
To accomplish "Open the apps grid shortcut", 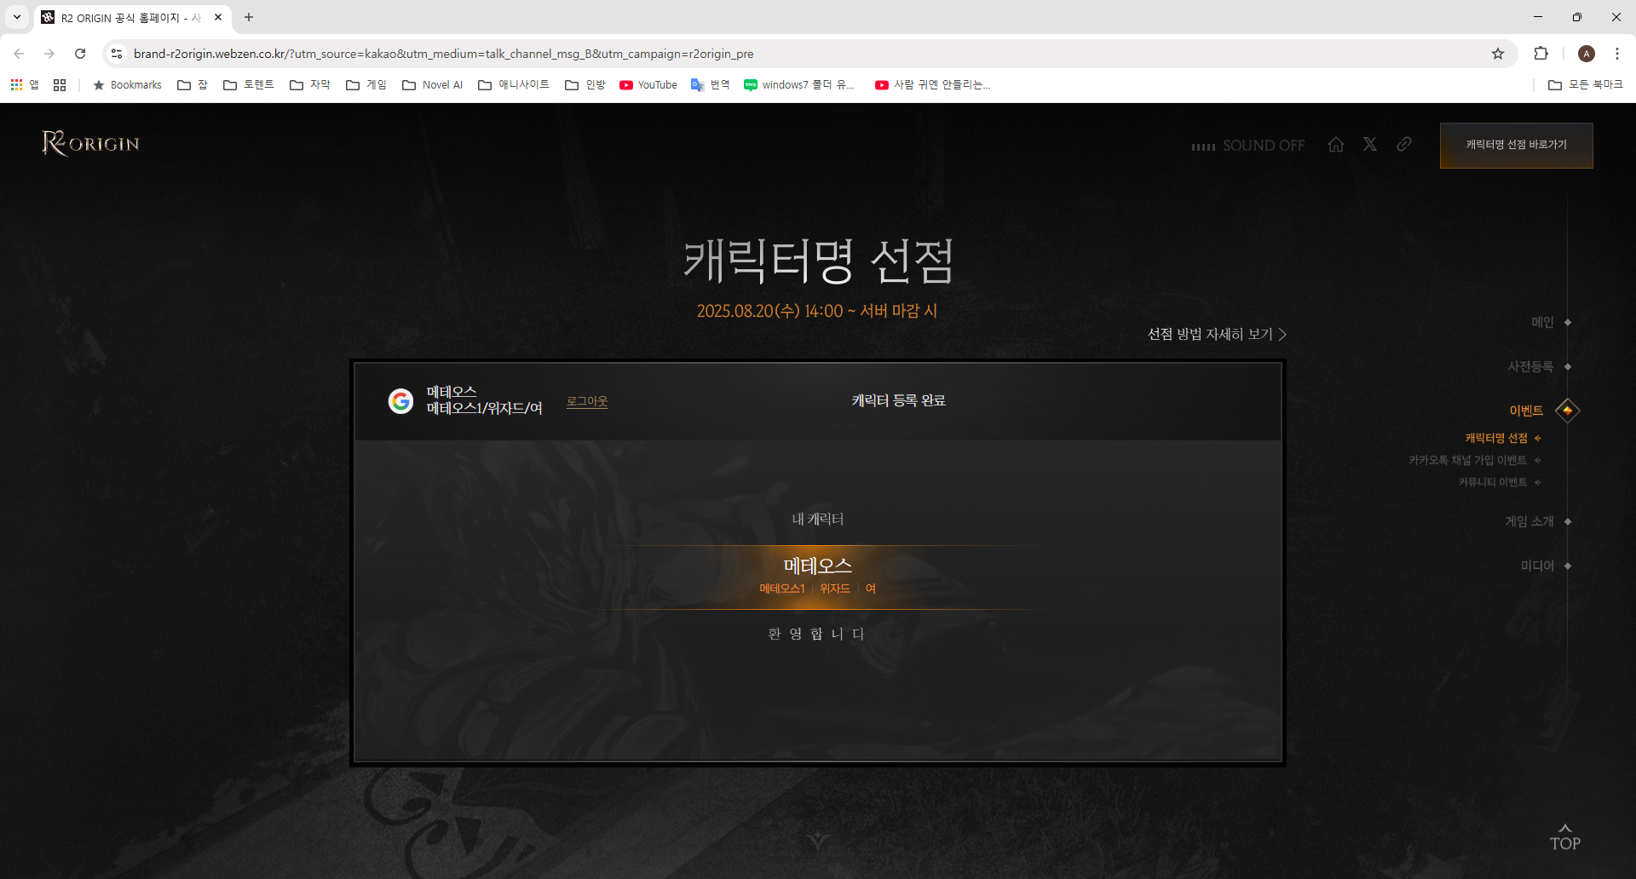I will pyautogui.click(x=25, y=84).
